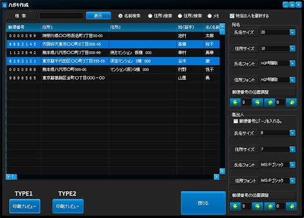Click 宛名 horizontal offset value field
The width and height of the screenshot is (304, 218).
point(246,102)
